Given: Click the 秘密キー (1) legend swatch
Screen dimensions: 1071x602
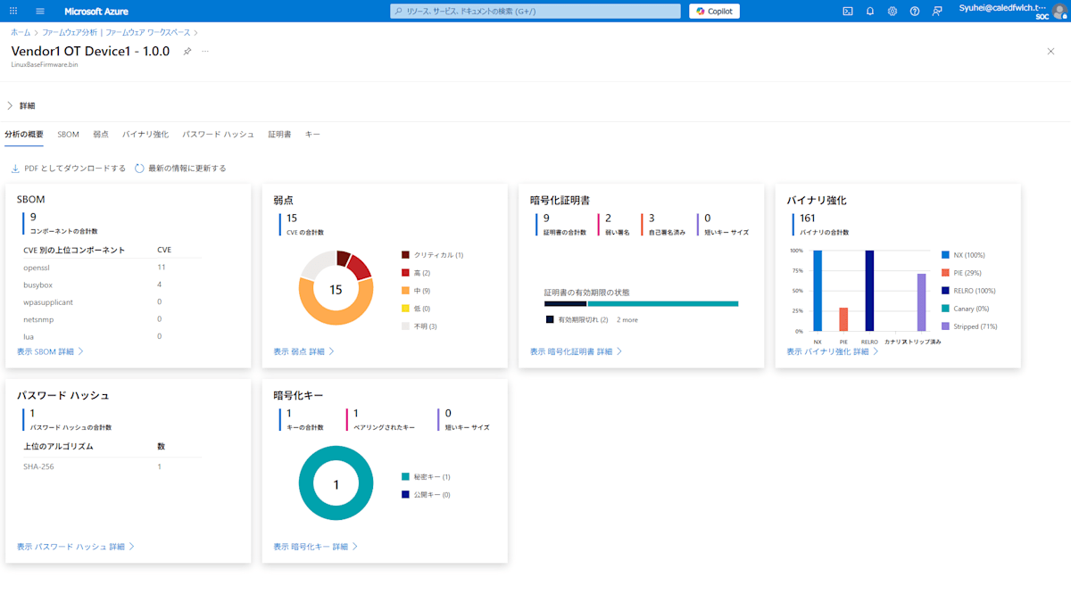Looking at the screenshot, I should (x=405, y=477).
